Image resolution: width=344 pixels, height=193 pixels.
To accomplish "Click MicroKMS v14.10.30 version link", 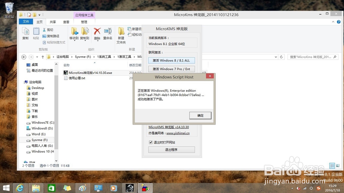I will pos(169,127).
